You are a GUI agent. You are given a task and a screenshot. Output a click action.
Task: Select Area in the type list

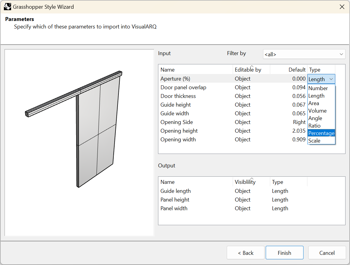pos(321,103)
